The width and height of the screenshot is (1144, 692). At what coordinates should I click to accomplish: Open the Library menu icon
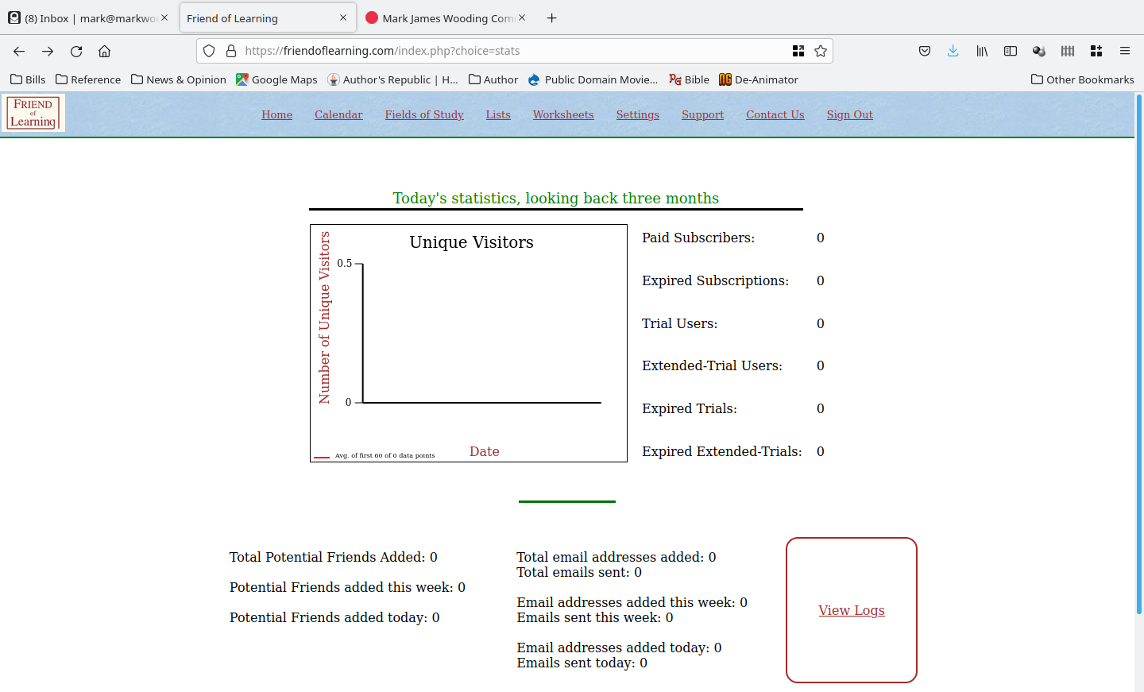coord(982,51)
